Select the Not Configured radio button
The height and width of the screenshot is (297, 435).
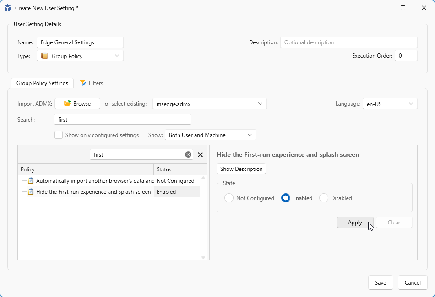point(229,198)
